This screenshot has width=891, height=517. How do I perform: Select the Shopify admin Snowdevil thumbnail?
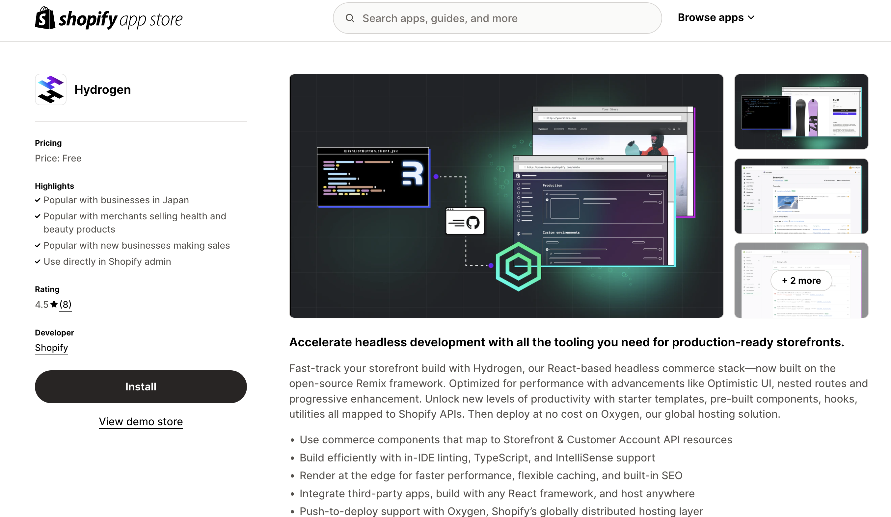click(801, 196)
